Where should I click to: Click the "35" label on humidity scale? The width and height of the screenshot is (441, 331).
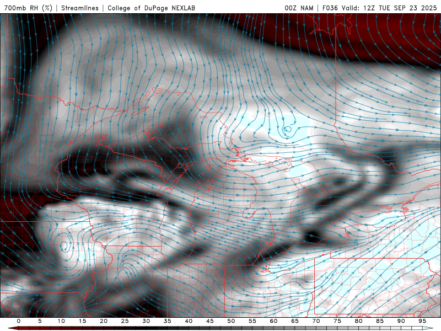coord(168,321)
